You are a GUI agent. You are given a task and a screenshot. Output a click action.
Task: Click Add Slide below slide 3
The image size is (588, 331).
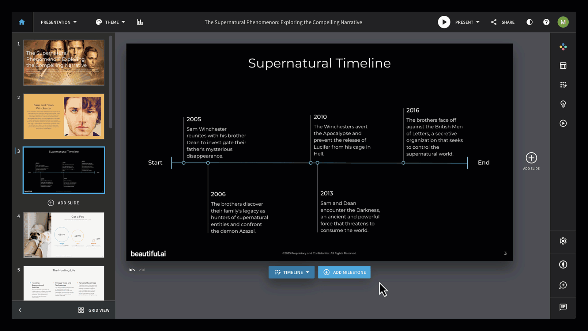(x=63, y=203)
